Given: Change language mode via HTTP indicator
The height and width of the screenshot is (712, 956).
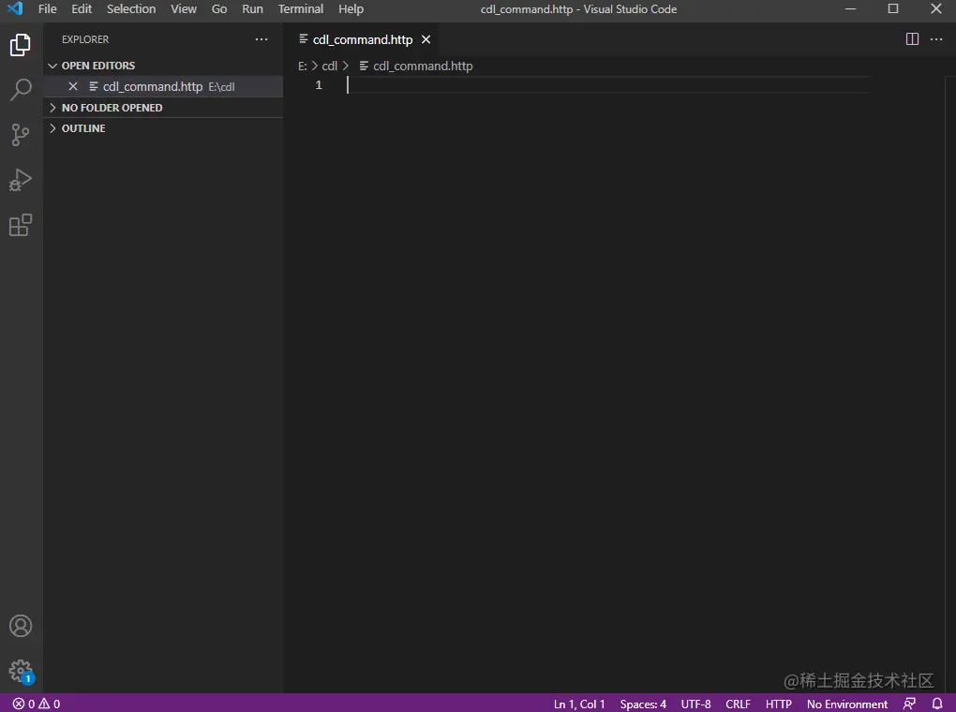Looking at the screenshot, I should pyautogui.click(x=779, y=705).
